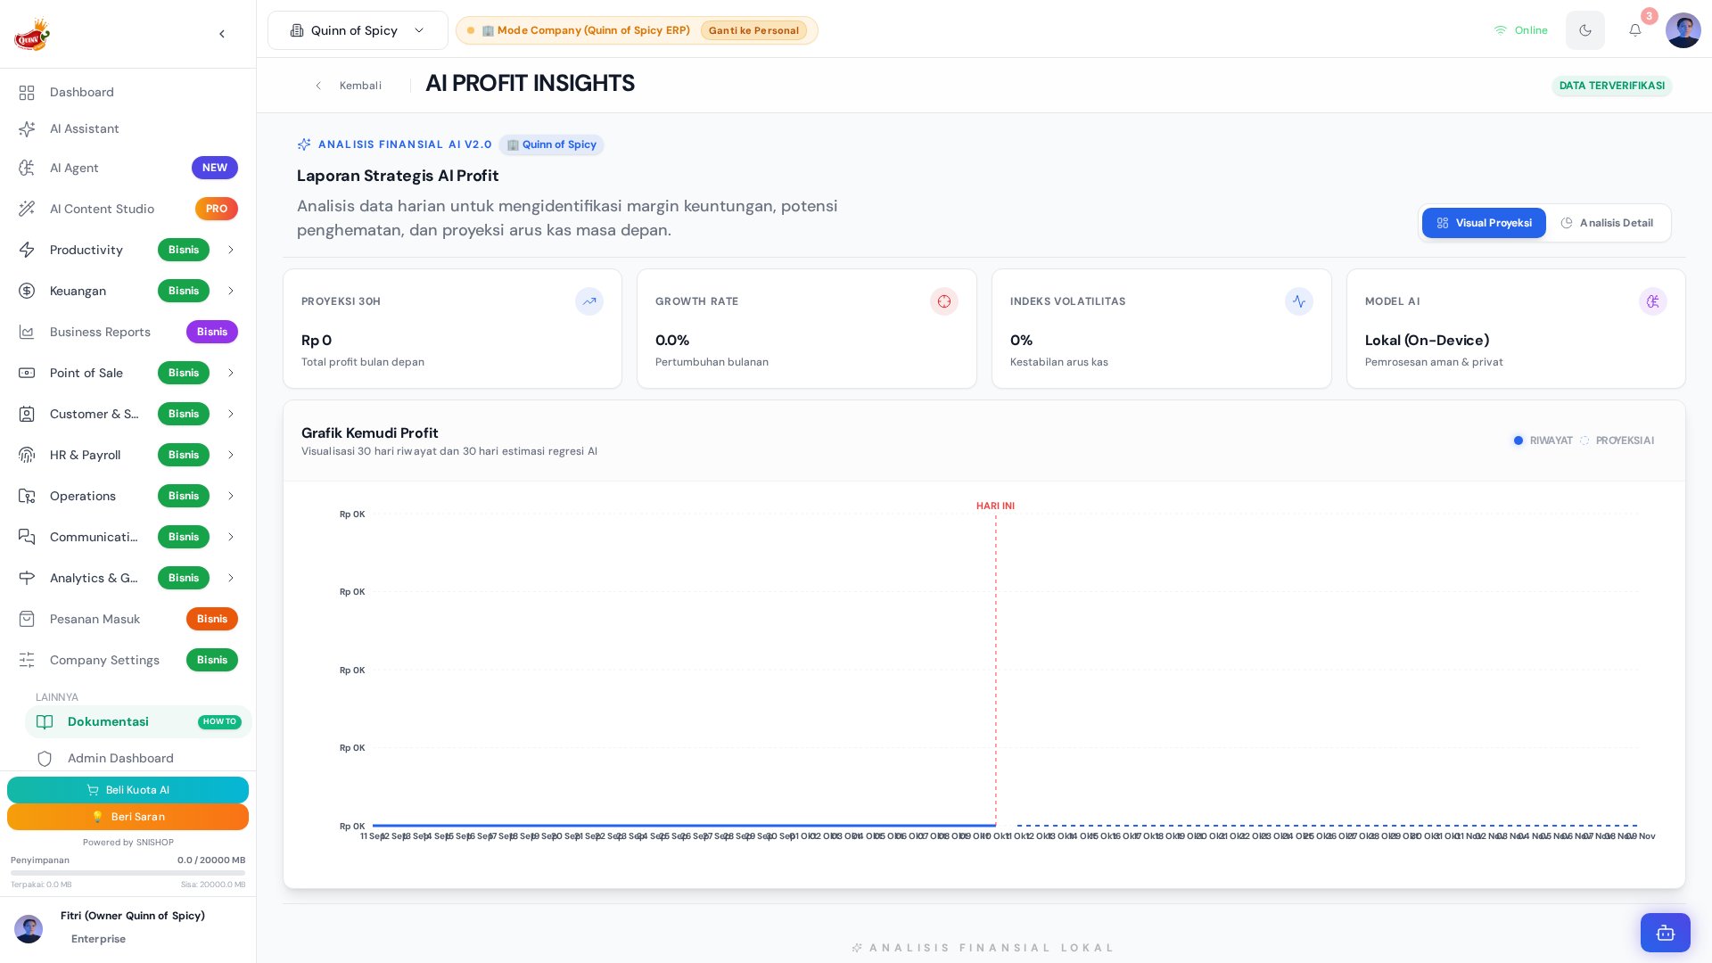Expand the Point of Sale submenu

pos(231,373)
